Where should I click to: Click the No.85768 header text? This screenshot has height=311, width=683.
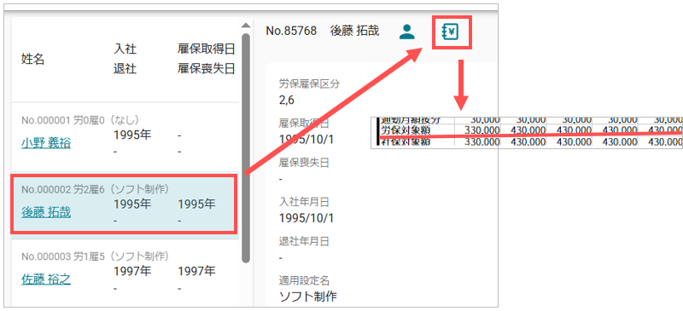pos(291,31)
